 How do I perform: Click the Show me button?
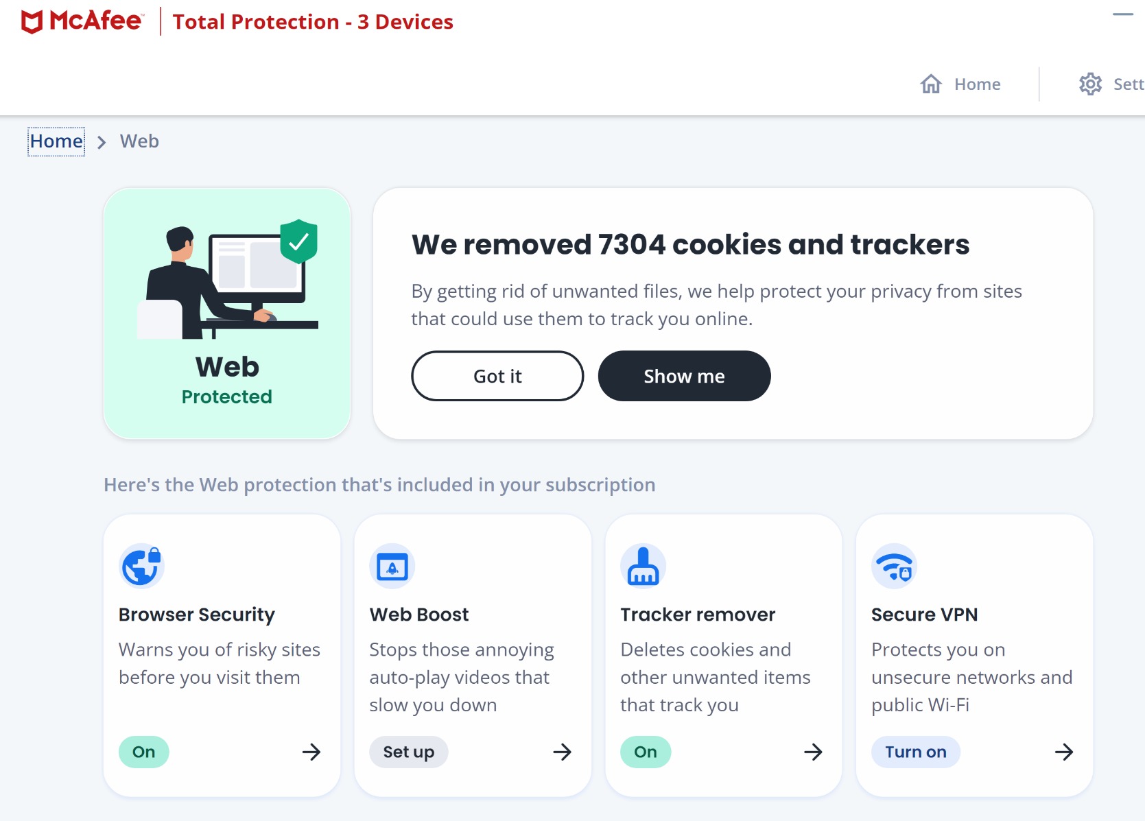[684, 376]
